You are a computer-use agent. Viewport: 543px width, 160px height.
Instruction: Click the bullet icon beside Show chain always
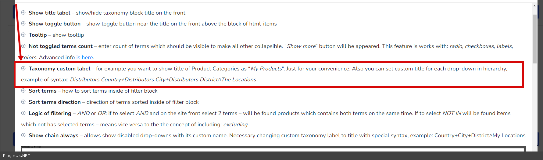pyautogui.click(x=23, y=135)
